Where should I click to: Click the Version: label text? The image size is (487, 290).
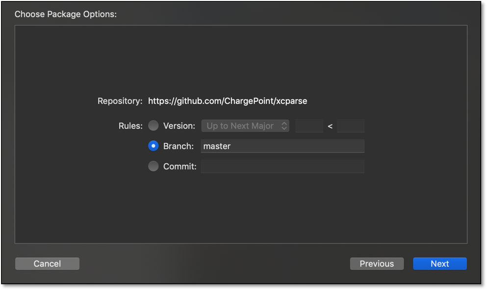pos(179,126)
